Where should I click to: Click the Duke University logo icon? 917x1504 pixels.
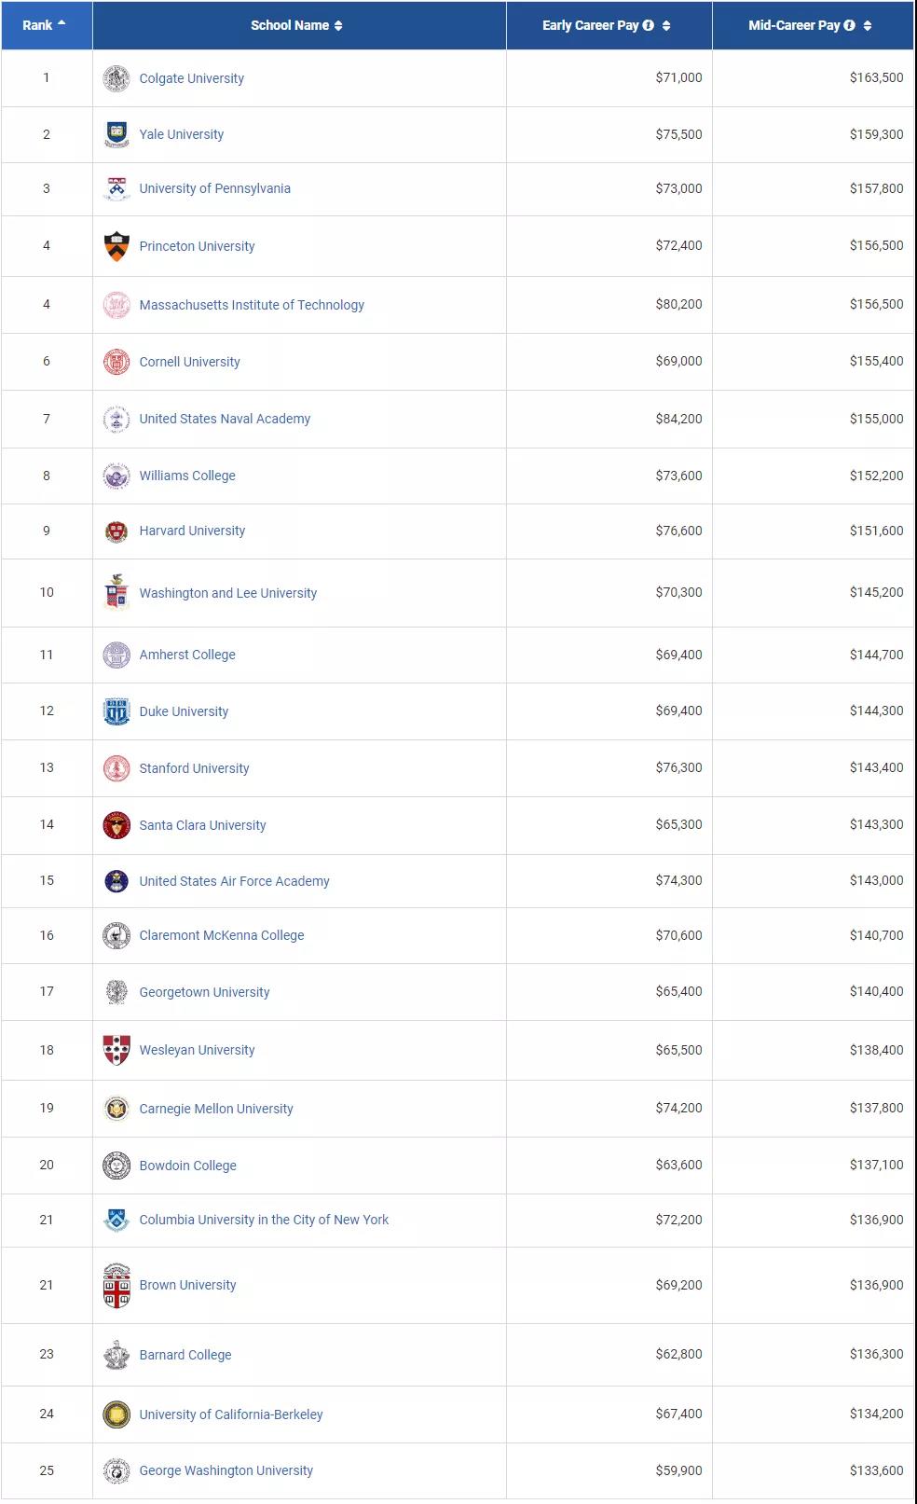pyautogui.click(x=116, y=711)
